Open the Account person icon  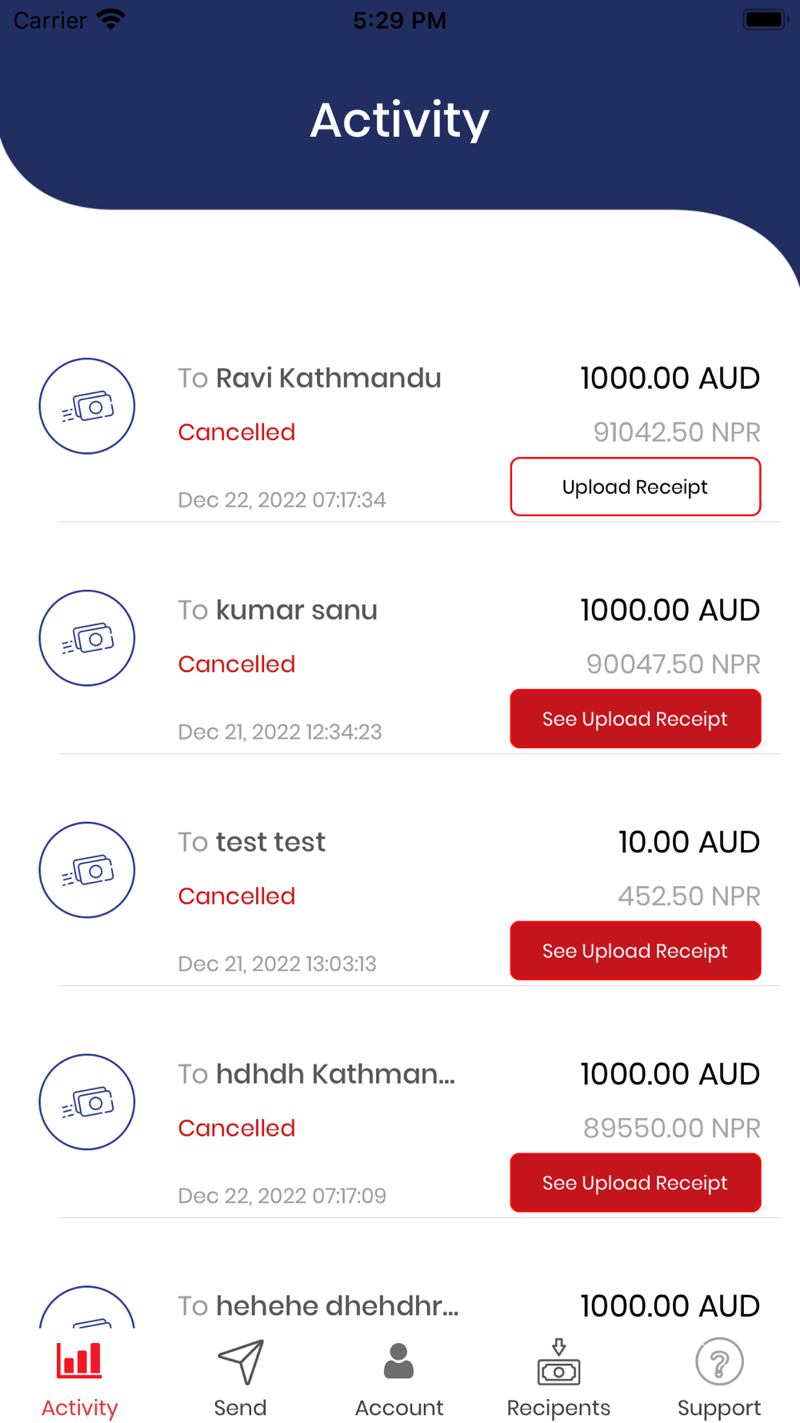(x=398, y=1361)
